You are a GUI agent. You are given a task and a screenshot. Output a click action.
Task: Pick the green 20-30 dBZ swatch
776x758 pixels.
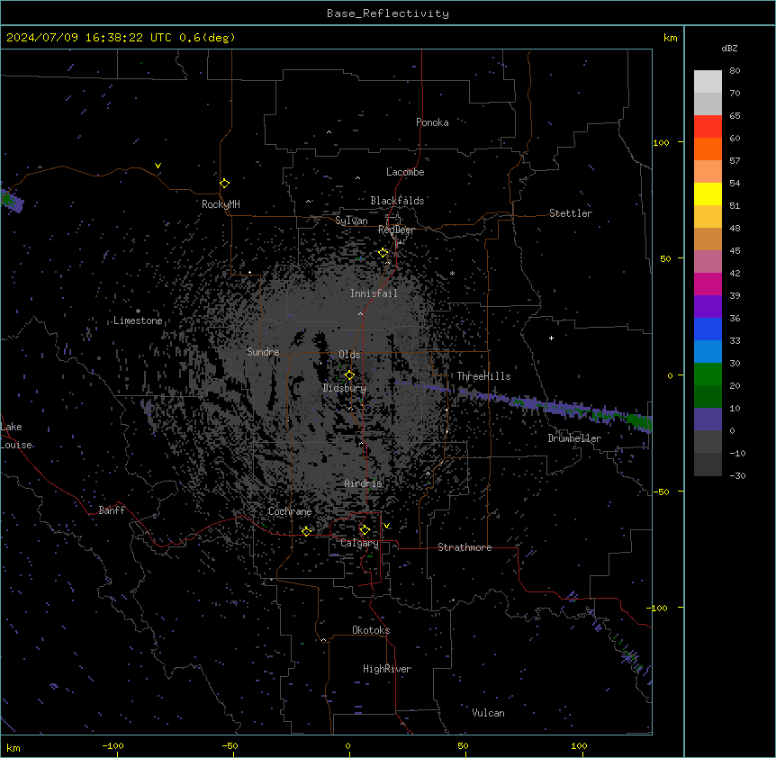tap(708, 374)
